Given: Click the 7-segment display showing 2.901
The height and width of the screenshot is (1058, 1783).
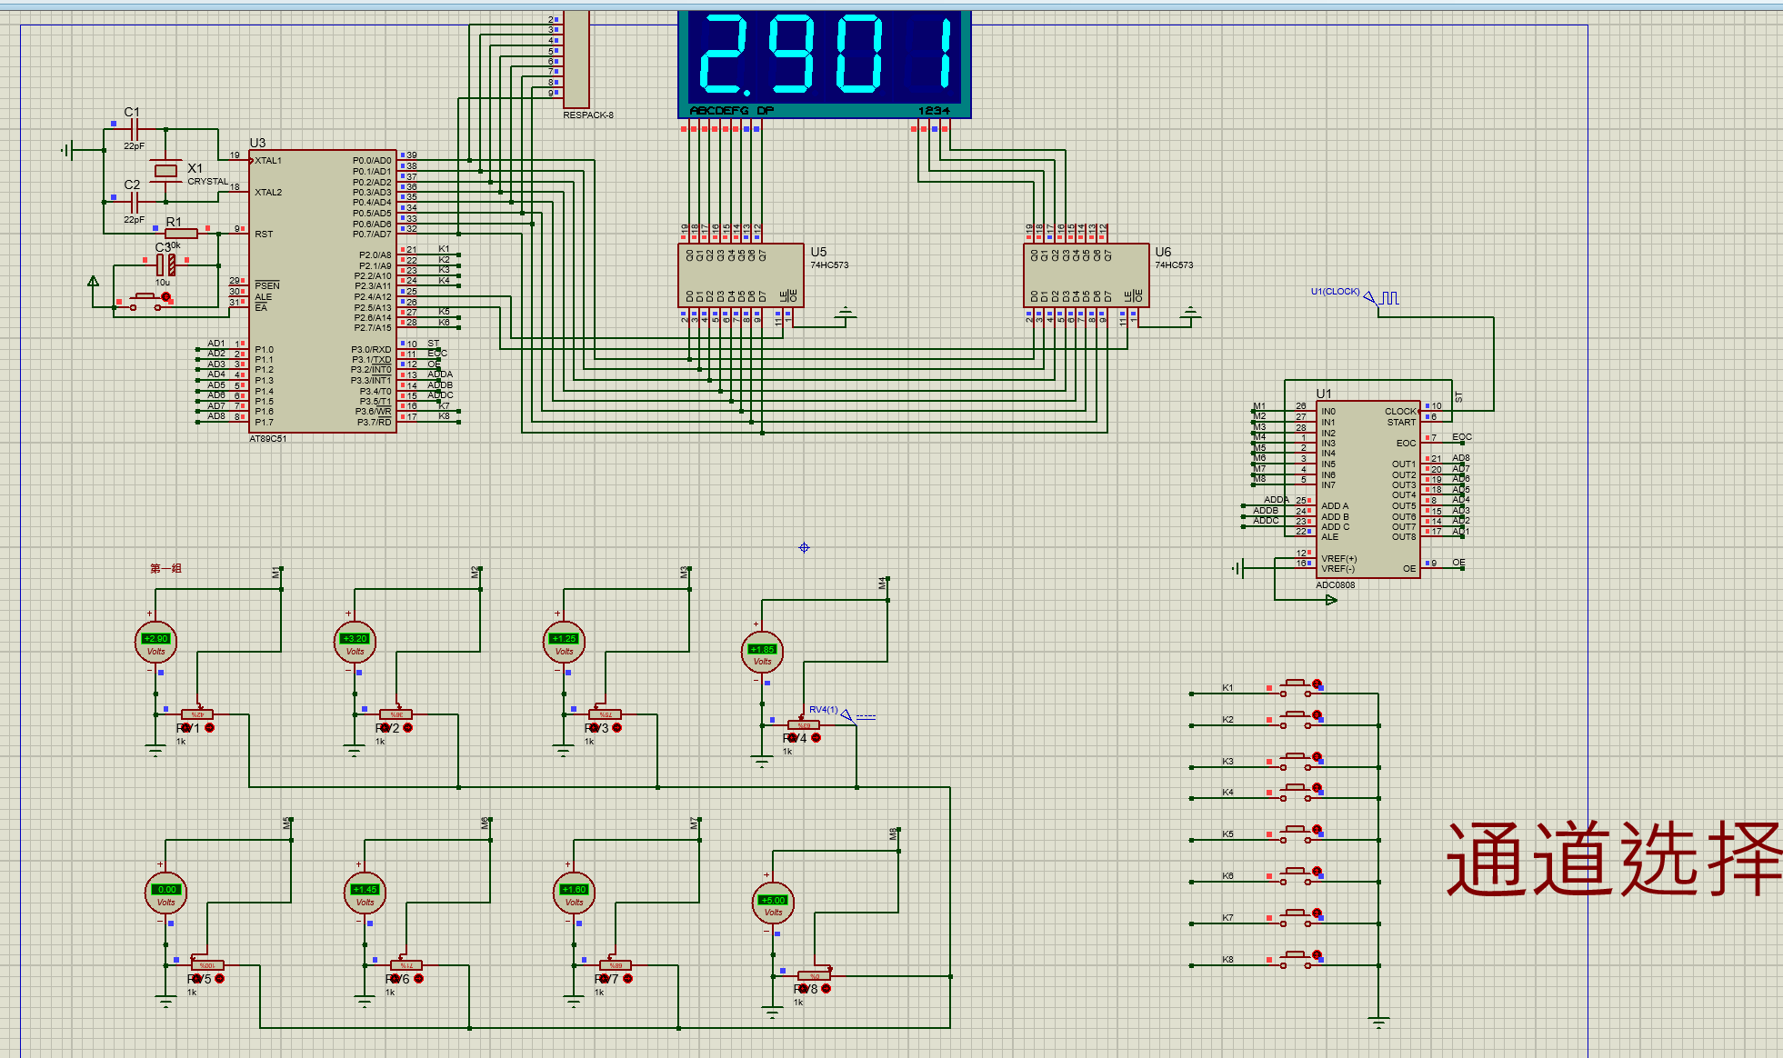Looking at the screenshot, I should 824,59.
